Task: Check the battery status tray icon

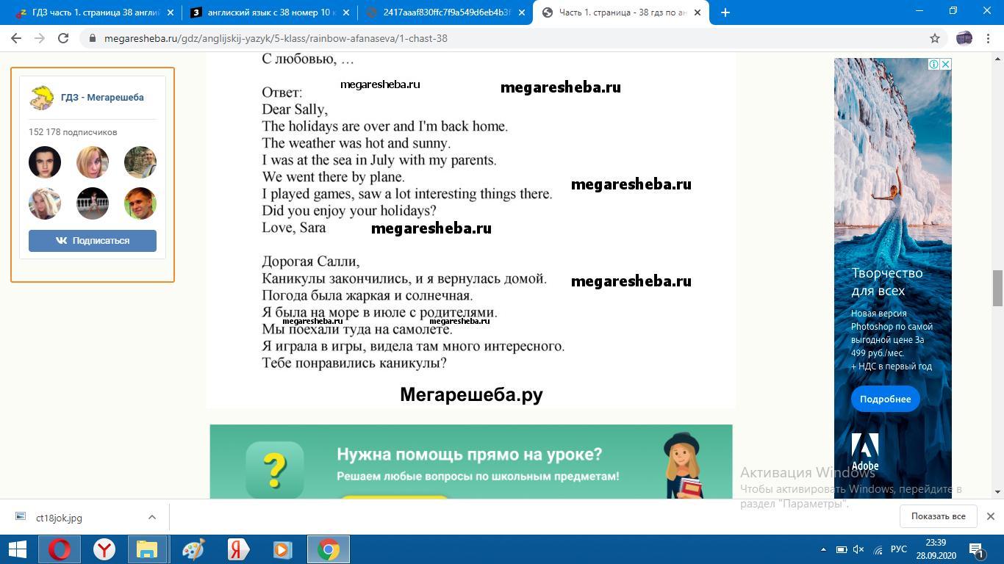Action: tap(842, 549)
